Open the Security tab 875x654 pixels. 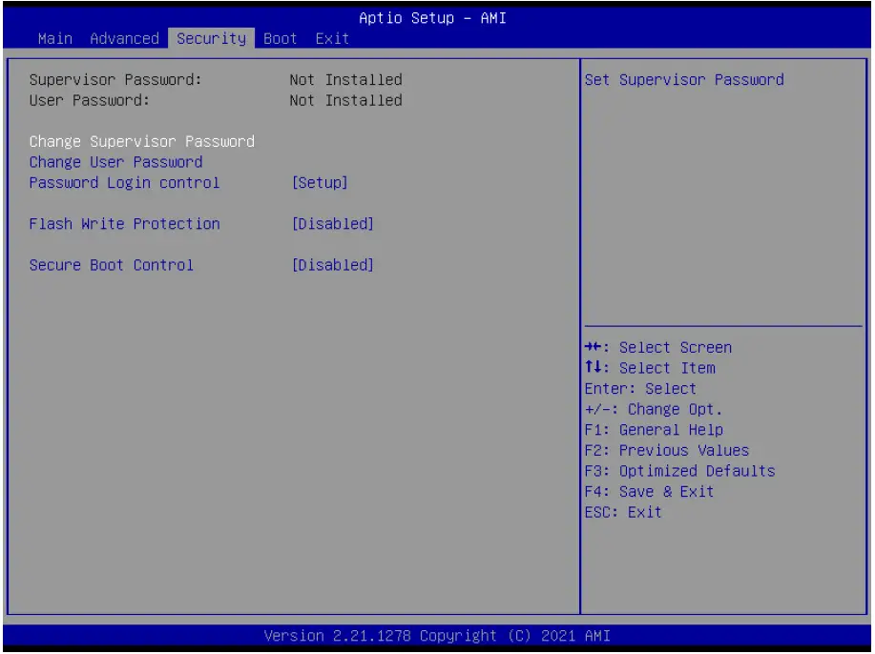click(x=211, y=39)
